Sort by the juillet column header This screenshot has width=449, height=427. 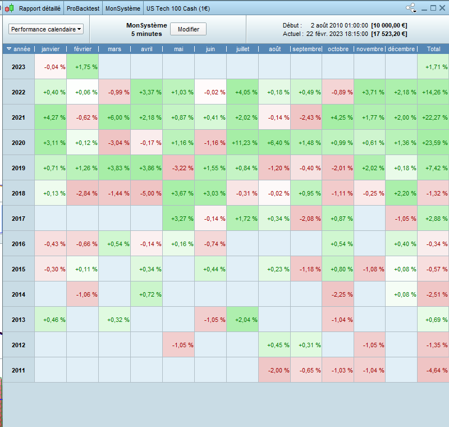pyautogui.click(x=242, y=49)
